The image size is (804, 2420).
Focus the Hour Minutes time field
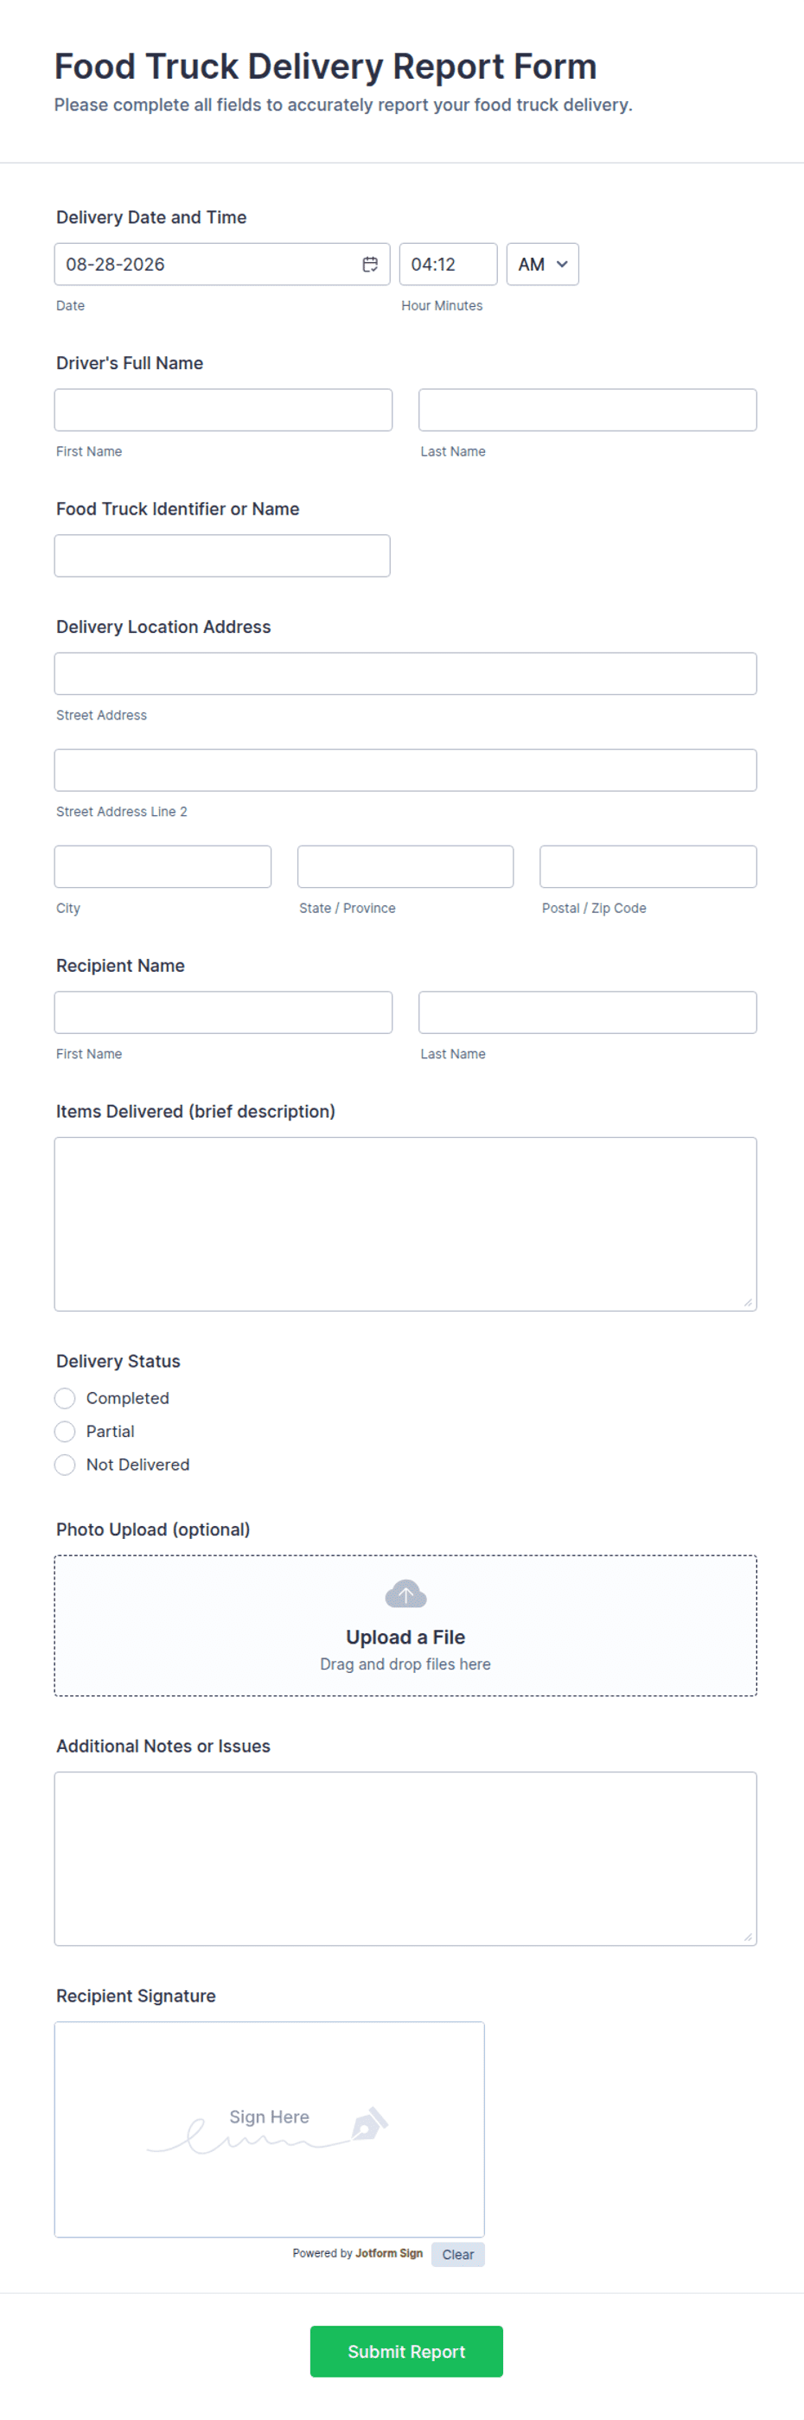coord(448,264)
